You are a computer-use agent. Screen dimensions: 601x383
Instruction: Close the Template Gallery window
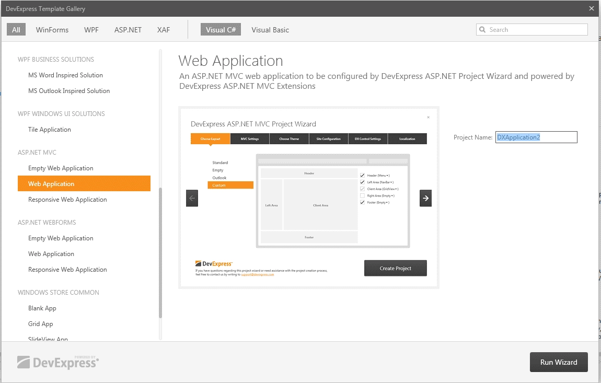[592, 8]
